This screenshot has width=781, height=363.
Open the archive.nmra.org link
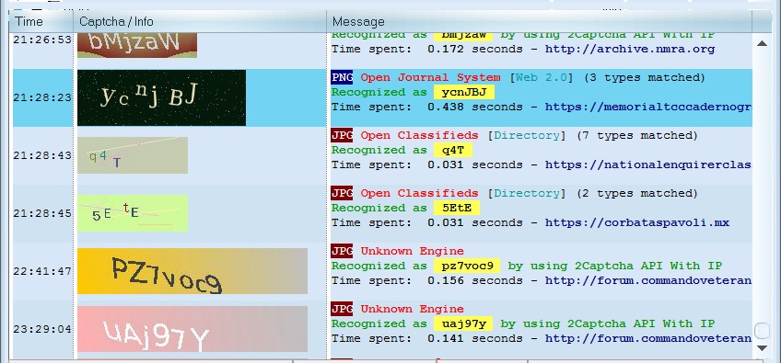pos(630,50)
